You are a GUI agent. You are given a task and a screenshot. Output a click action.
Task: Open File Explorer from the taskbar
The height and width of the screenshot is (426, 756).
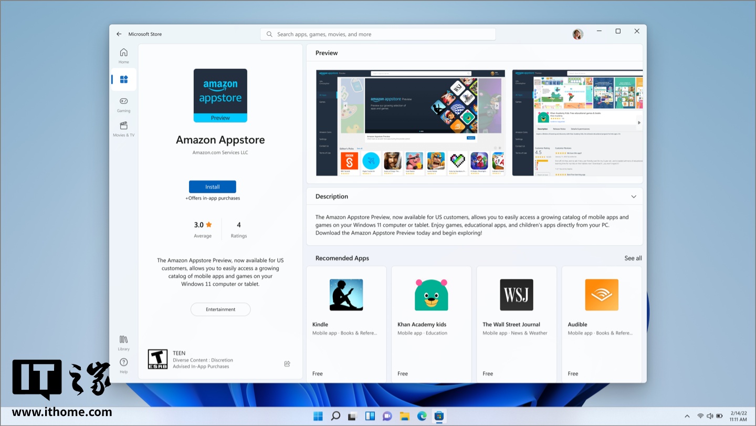[x=404, y=415]
